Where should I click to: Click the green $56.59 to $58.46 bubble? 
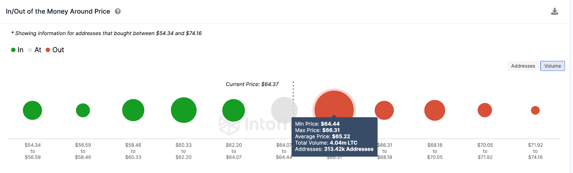coord(83,110)
